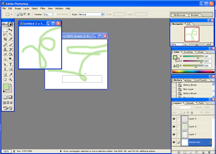
Task: Toggle link box for Layer 2
Action: click(x=178, y=126)
